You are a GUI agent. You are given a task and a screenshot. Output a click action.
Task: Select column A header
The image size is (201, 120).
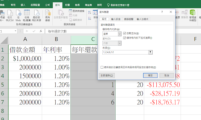(x=25, y=39)
